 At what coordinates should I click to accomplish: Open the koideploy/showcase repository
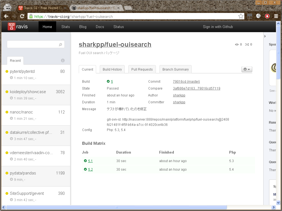click(x=28, y=92)
